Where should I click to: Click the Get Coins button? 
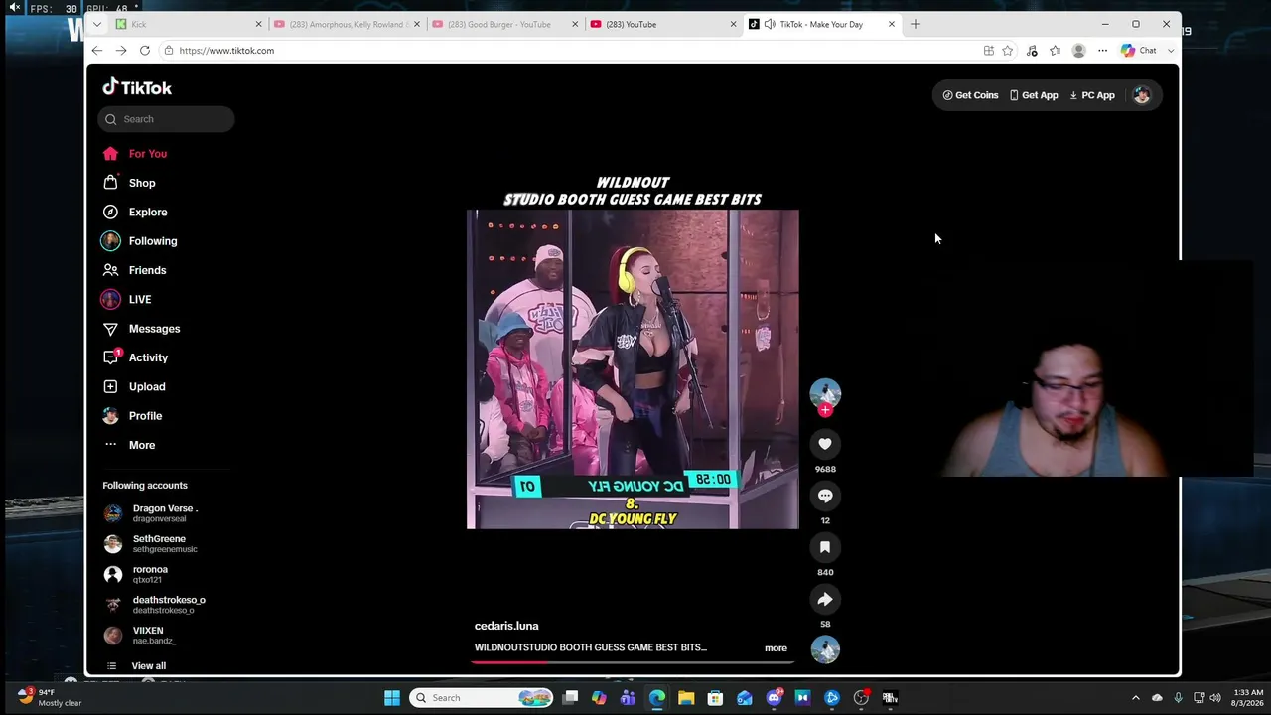970,95
